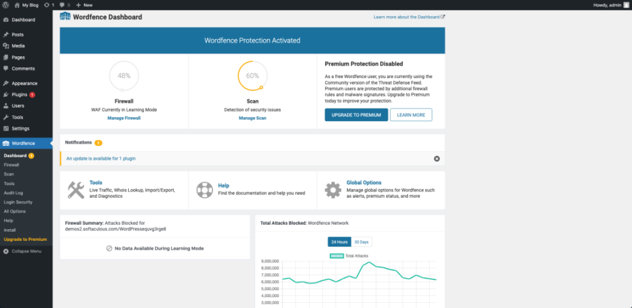Screen dimensions: 632x308
Task: Click the Settings sliders icon
Action: point(6,129)
